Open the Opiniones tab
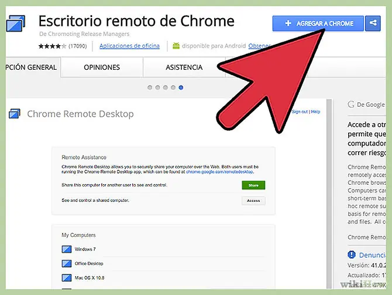The image size is (392, 295). 102,67
